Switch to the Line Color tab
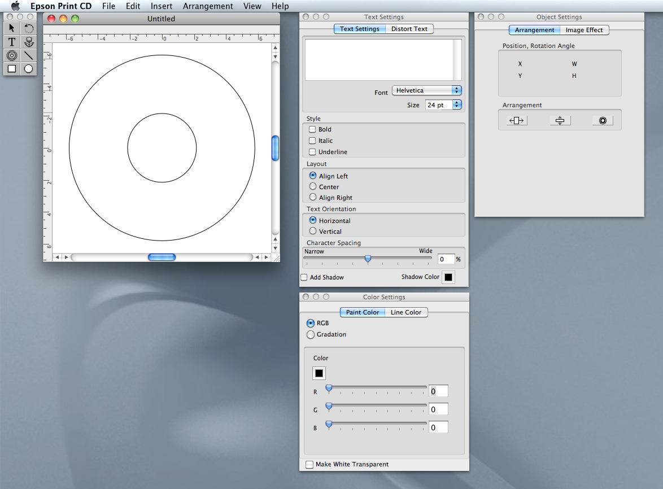The height and width of the screenshot is (489, 663). pyautogui.click(x=405, y=312)
